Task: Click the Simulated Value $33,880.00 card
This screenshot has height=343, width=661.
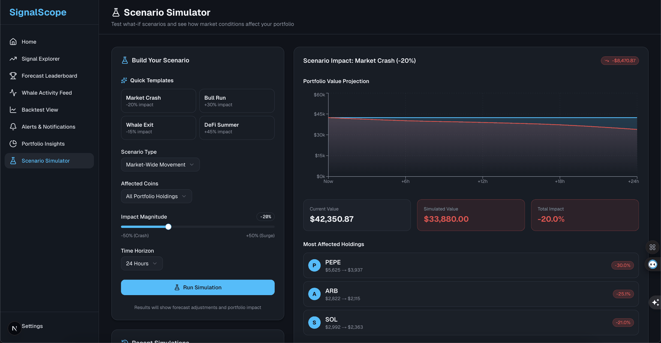Action: click(x=471, y=215)
